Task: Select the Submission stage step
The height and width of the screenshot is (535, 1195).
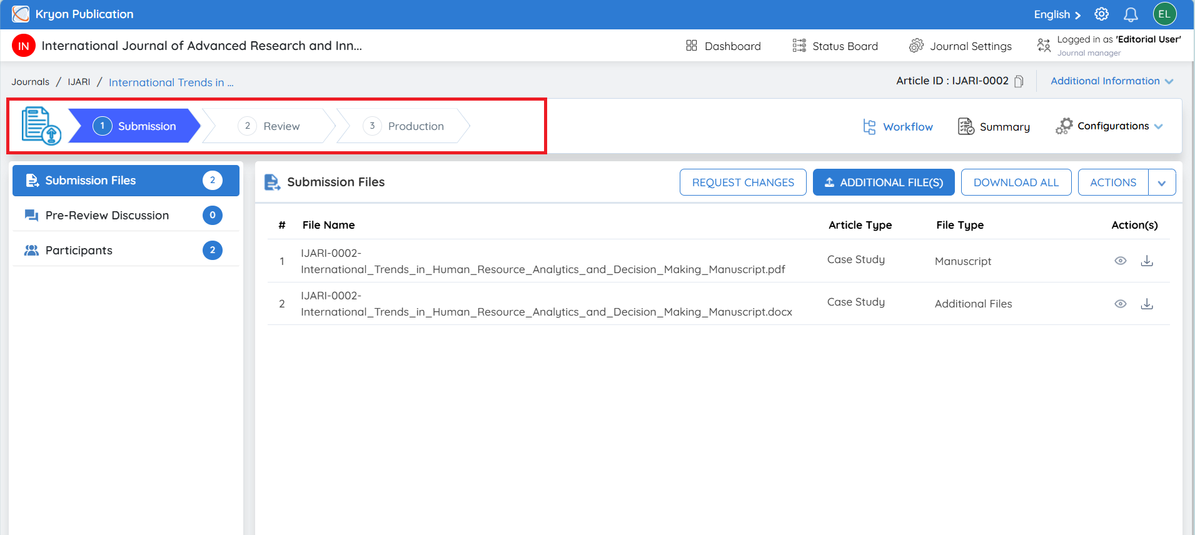Action: point(134,126)
